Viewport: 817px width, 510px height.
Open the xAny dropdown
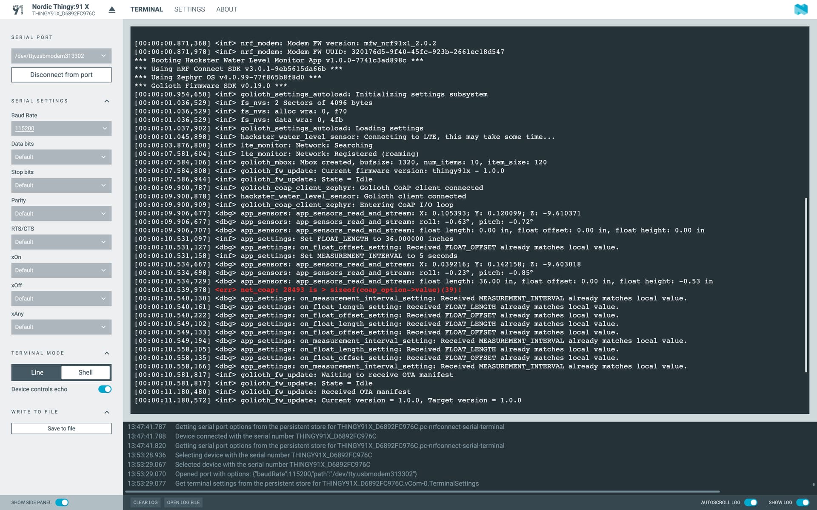click(61, 327)
